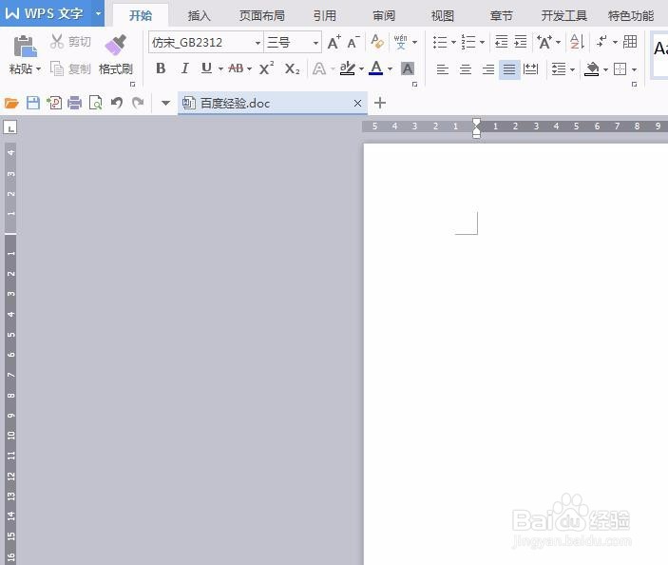This screenshot has width=668, height=565.
Task: Apply paragraph shading paint bucket
Action: click(x=592, y=68)
